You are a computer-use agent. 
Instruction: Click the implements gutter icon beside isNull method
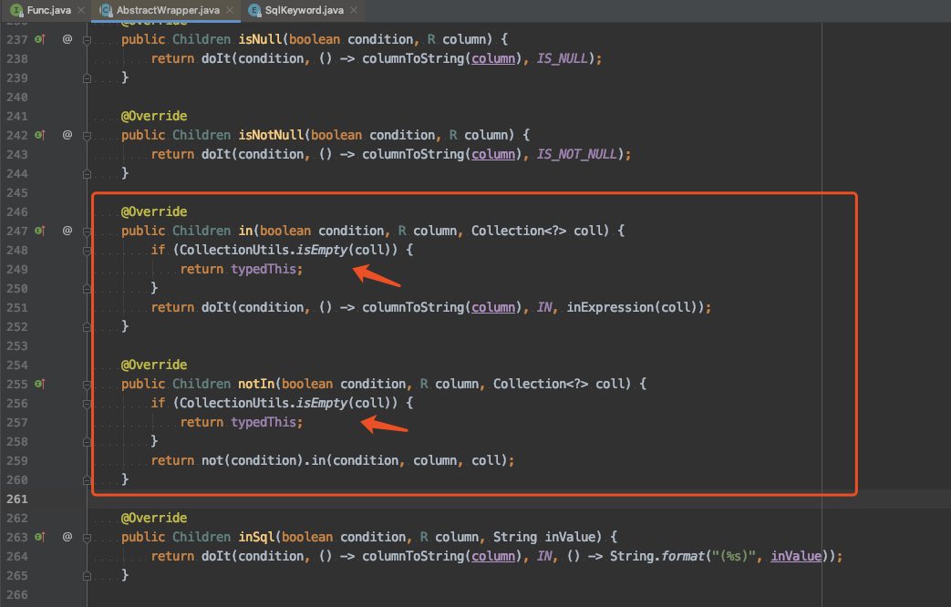(39, 39)
